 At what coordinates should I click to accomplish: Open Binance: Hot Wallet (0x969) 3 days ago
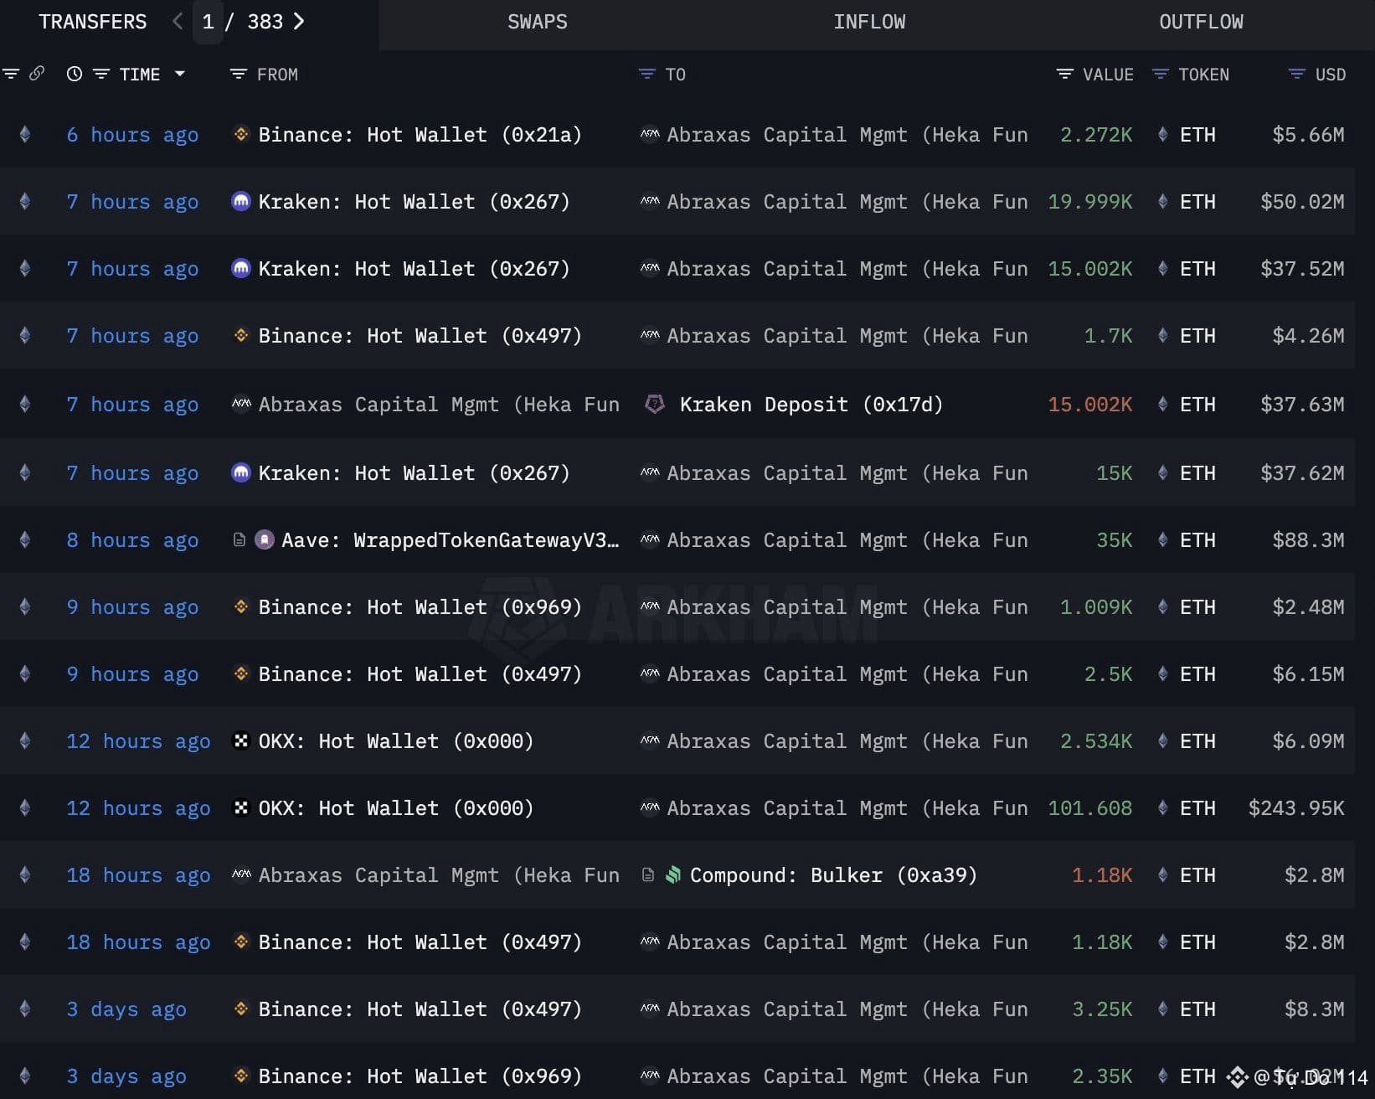(420, 1076)
